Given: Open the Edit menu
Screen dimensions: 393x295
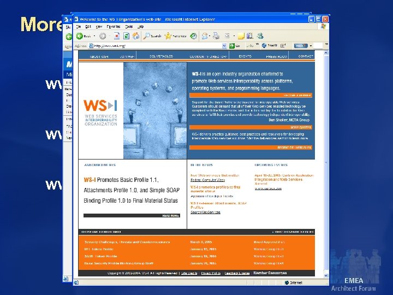Looking at the screenshot, I should (88, 26).
